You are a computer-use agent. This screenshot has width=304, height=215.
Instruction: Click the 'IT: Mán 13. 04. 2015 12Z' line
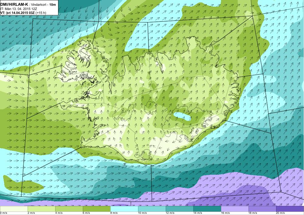point(18,9)
